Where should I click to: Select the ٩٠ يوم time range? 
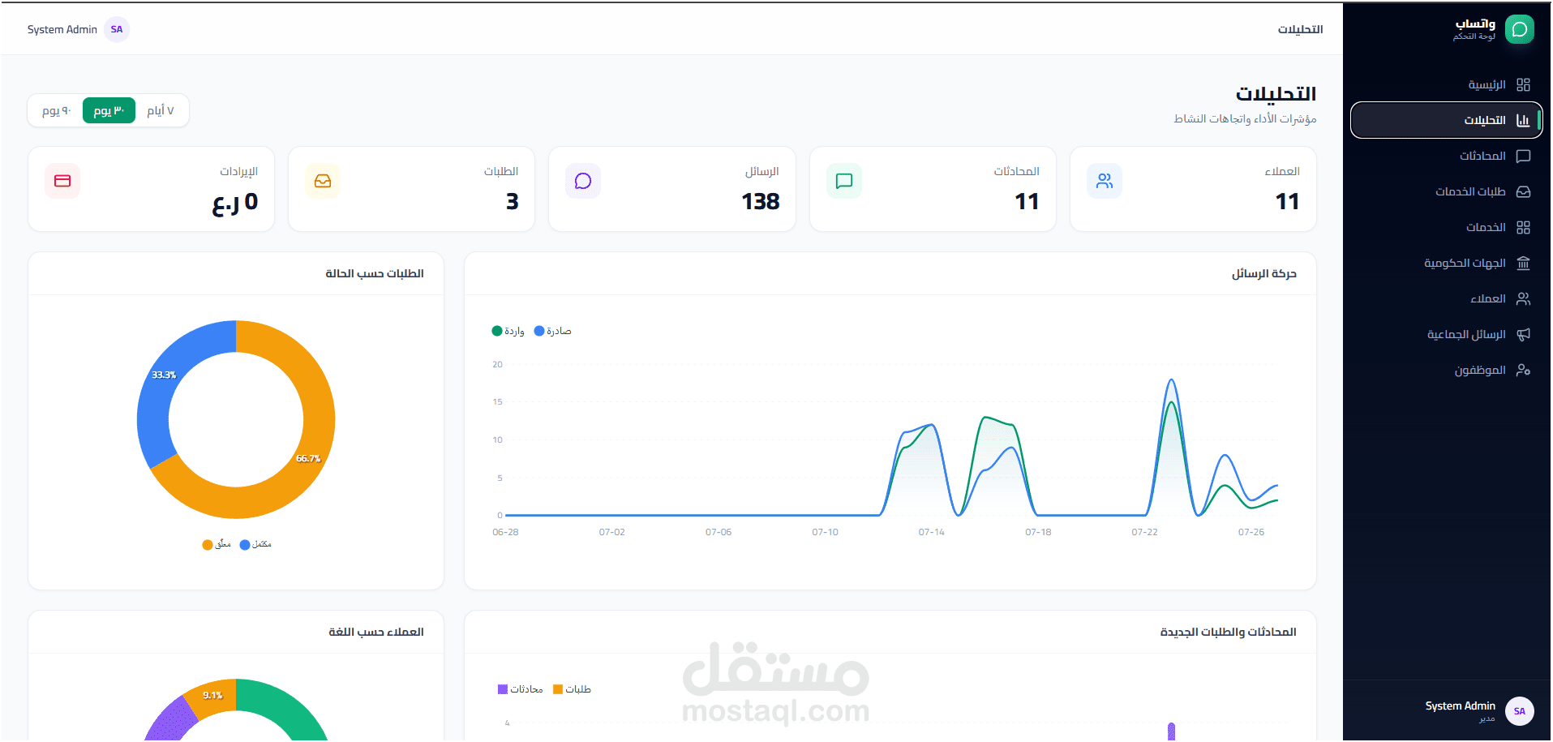pos(57,110)
